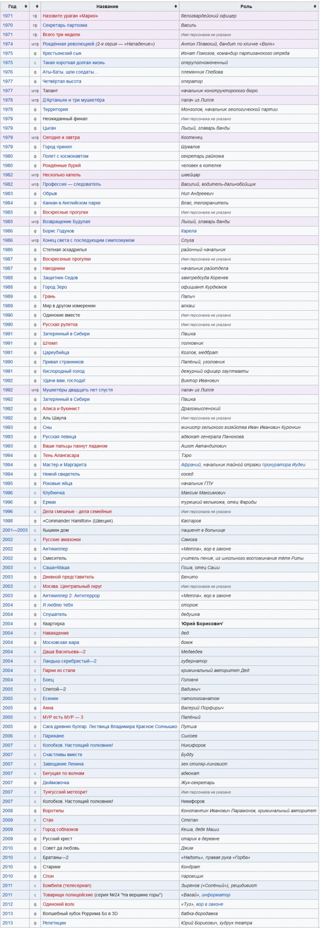Open the «2001—2003» year link

tap(15, 530)
